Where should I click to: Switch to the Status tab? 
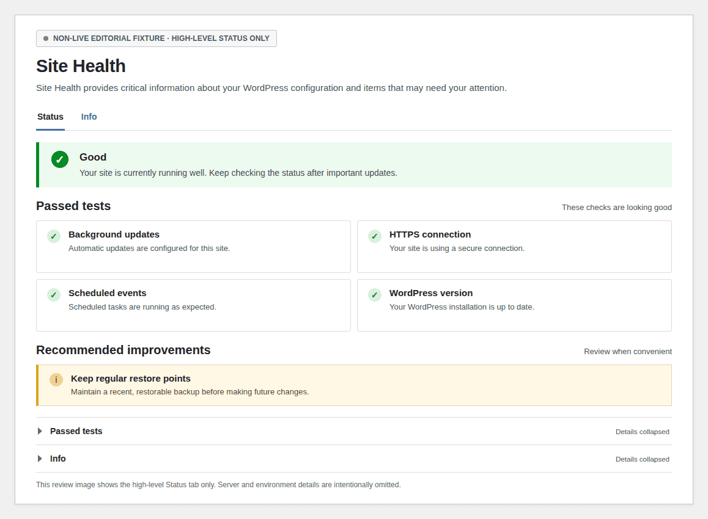[50, 117]
